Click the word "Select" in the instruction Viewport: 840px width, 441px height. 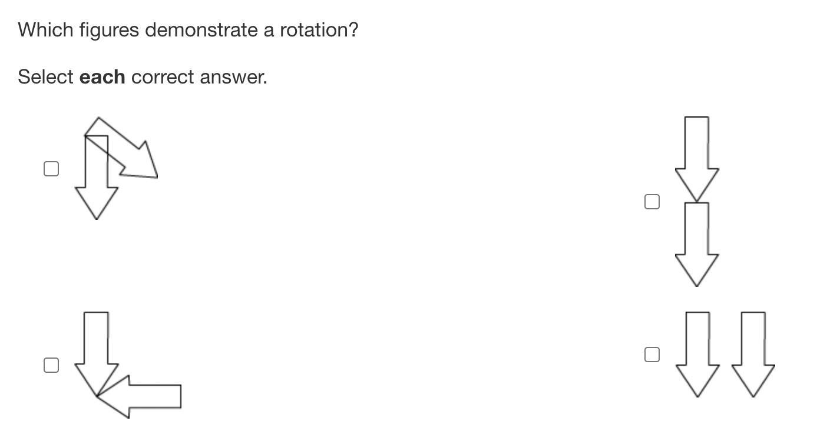point(46,77)
